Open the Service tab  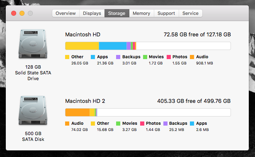pyautogui.click(x=190, y=13)
